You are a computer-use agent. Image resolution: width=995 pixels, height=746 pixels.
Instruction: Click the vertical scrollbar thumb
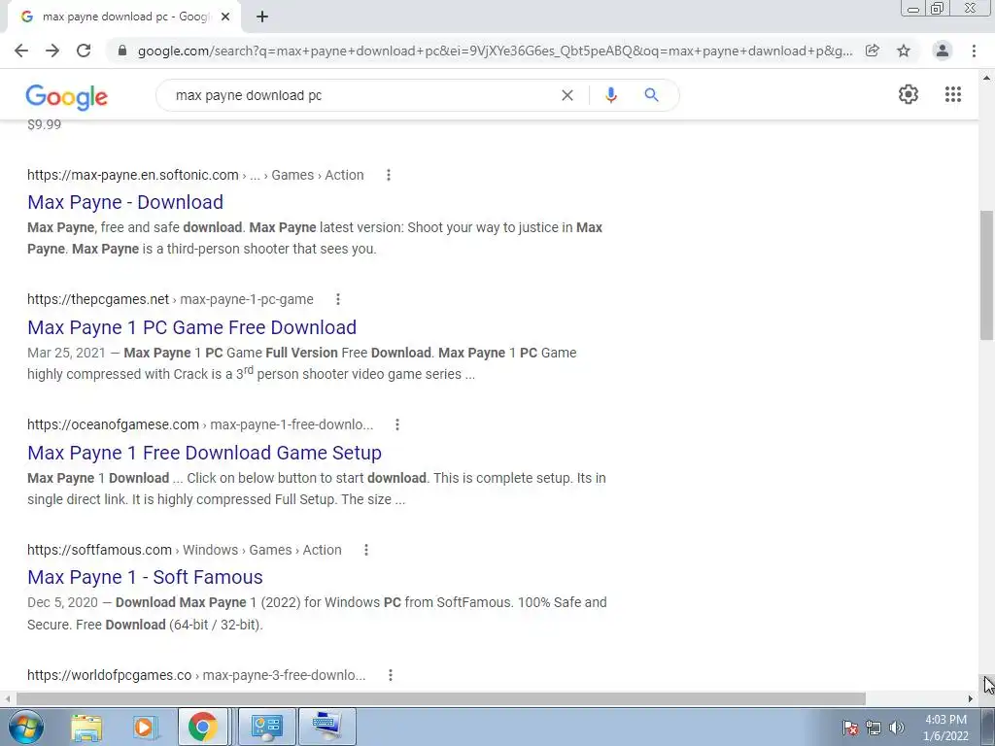click(x=987, y=276)
